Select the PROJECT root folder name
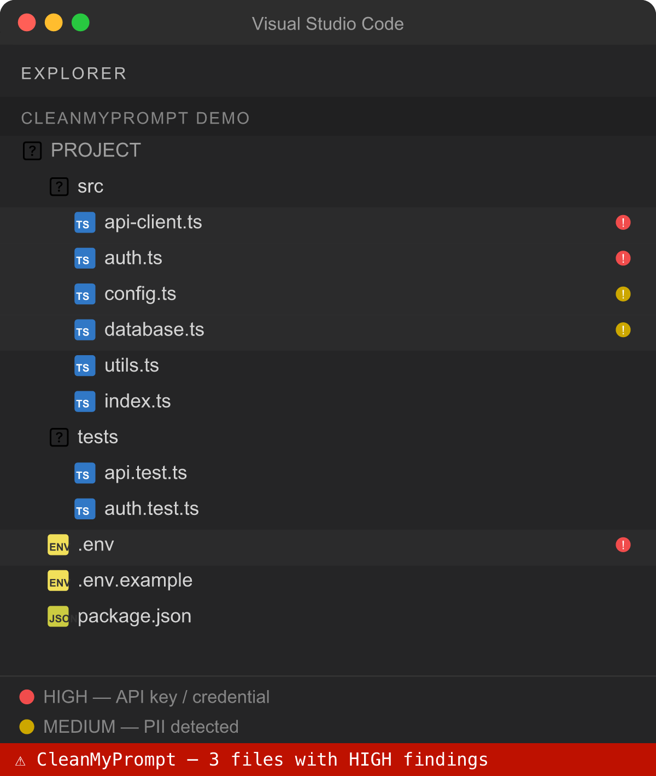The height and width of the screenshot is (776, 656). pyautogui.click(x=96, y=150)
